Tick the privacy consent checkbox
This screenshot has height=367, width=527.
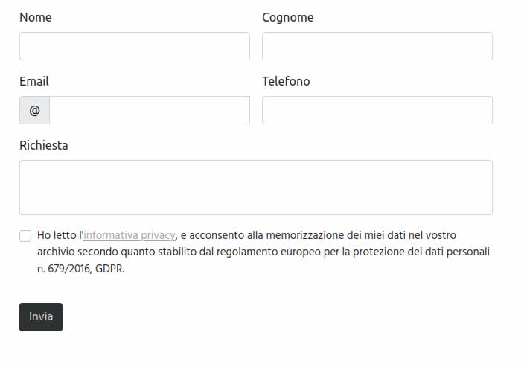(x=25, y=236)
